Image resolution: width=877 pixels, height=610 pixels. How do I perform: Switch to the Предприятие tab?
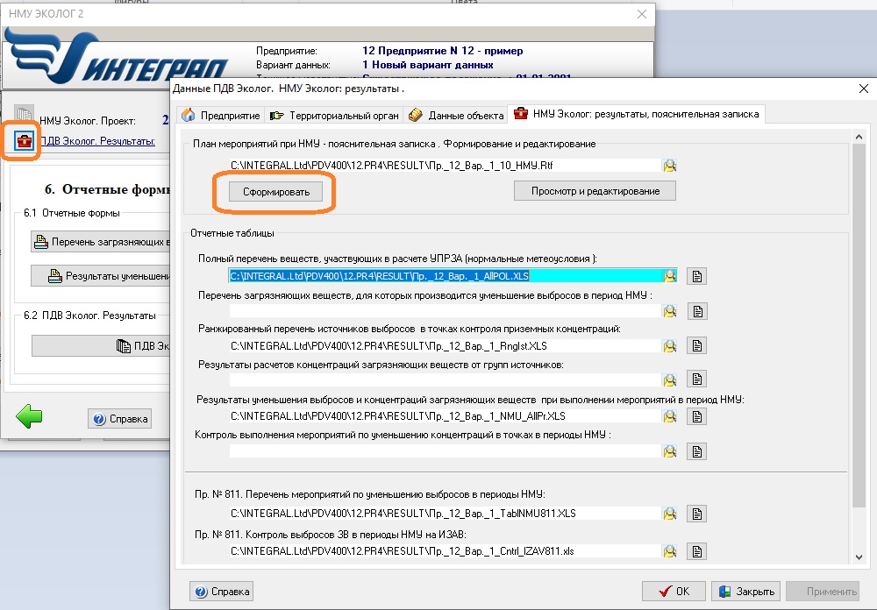(x=221, y=115)
